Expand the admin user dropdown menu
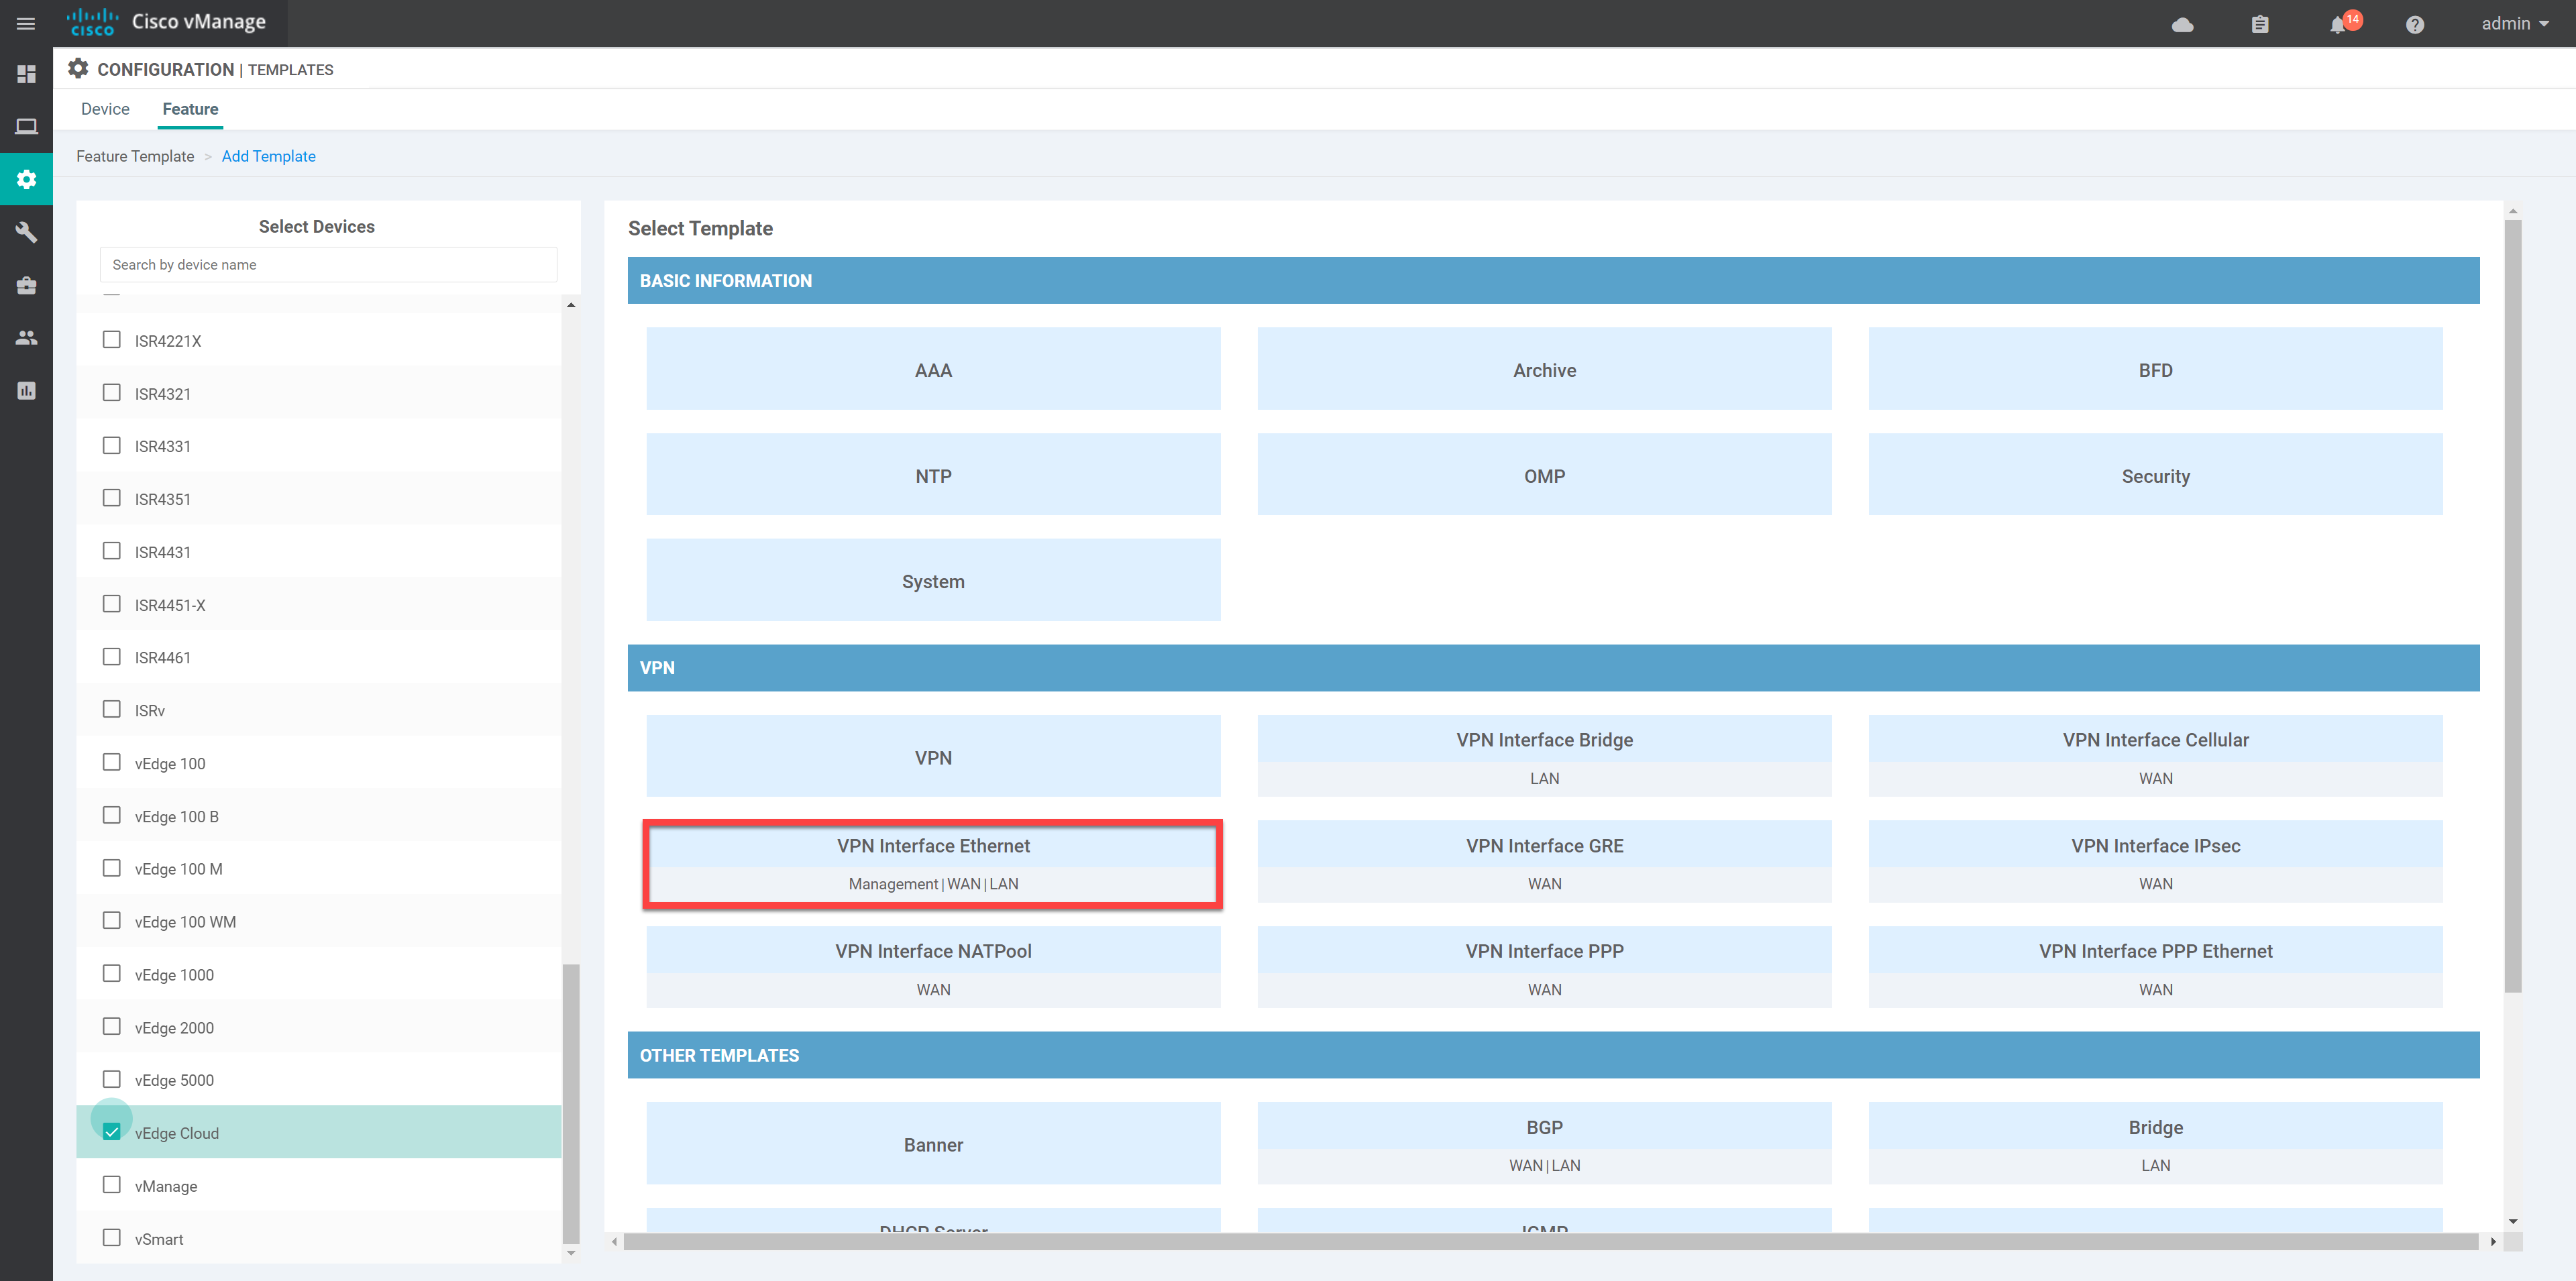The width and height of the screenshot is (2576, 1281). coord(2506,23)
